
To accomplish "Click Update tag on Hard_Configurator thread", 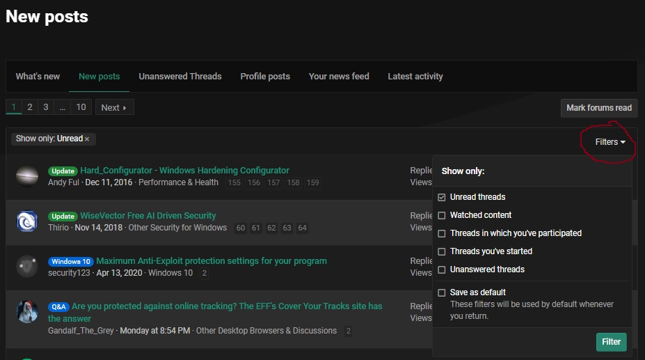I will point(63,171).
